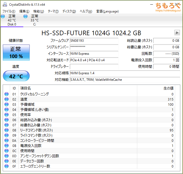Click the 総読込量 (ホスト) value 0 GB
Image resolution: width=183 pixels, height=174 pixels.
coord(167,41)
